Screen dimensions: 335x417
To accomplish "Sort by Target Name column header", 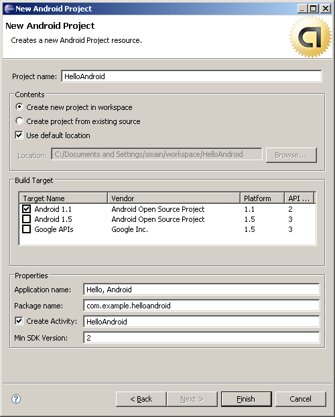I will click(x=64, y=198).
